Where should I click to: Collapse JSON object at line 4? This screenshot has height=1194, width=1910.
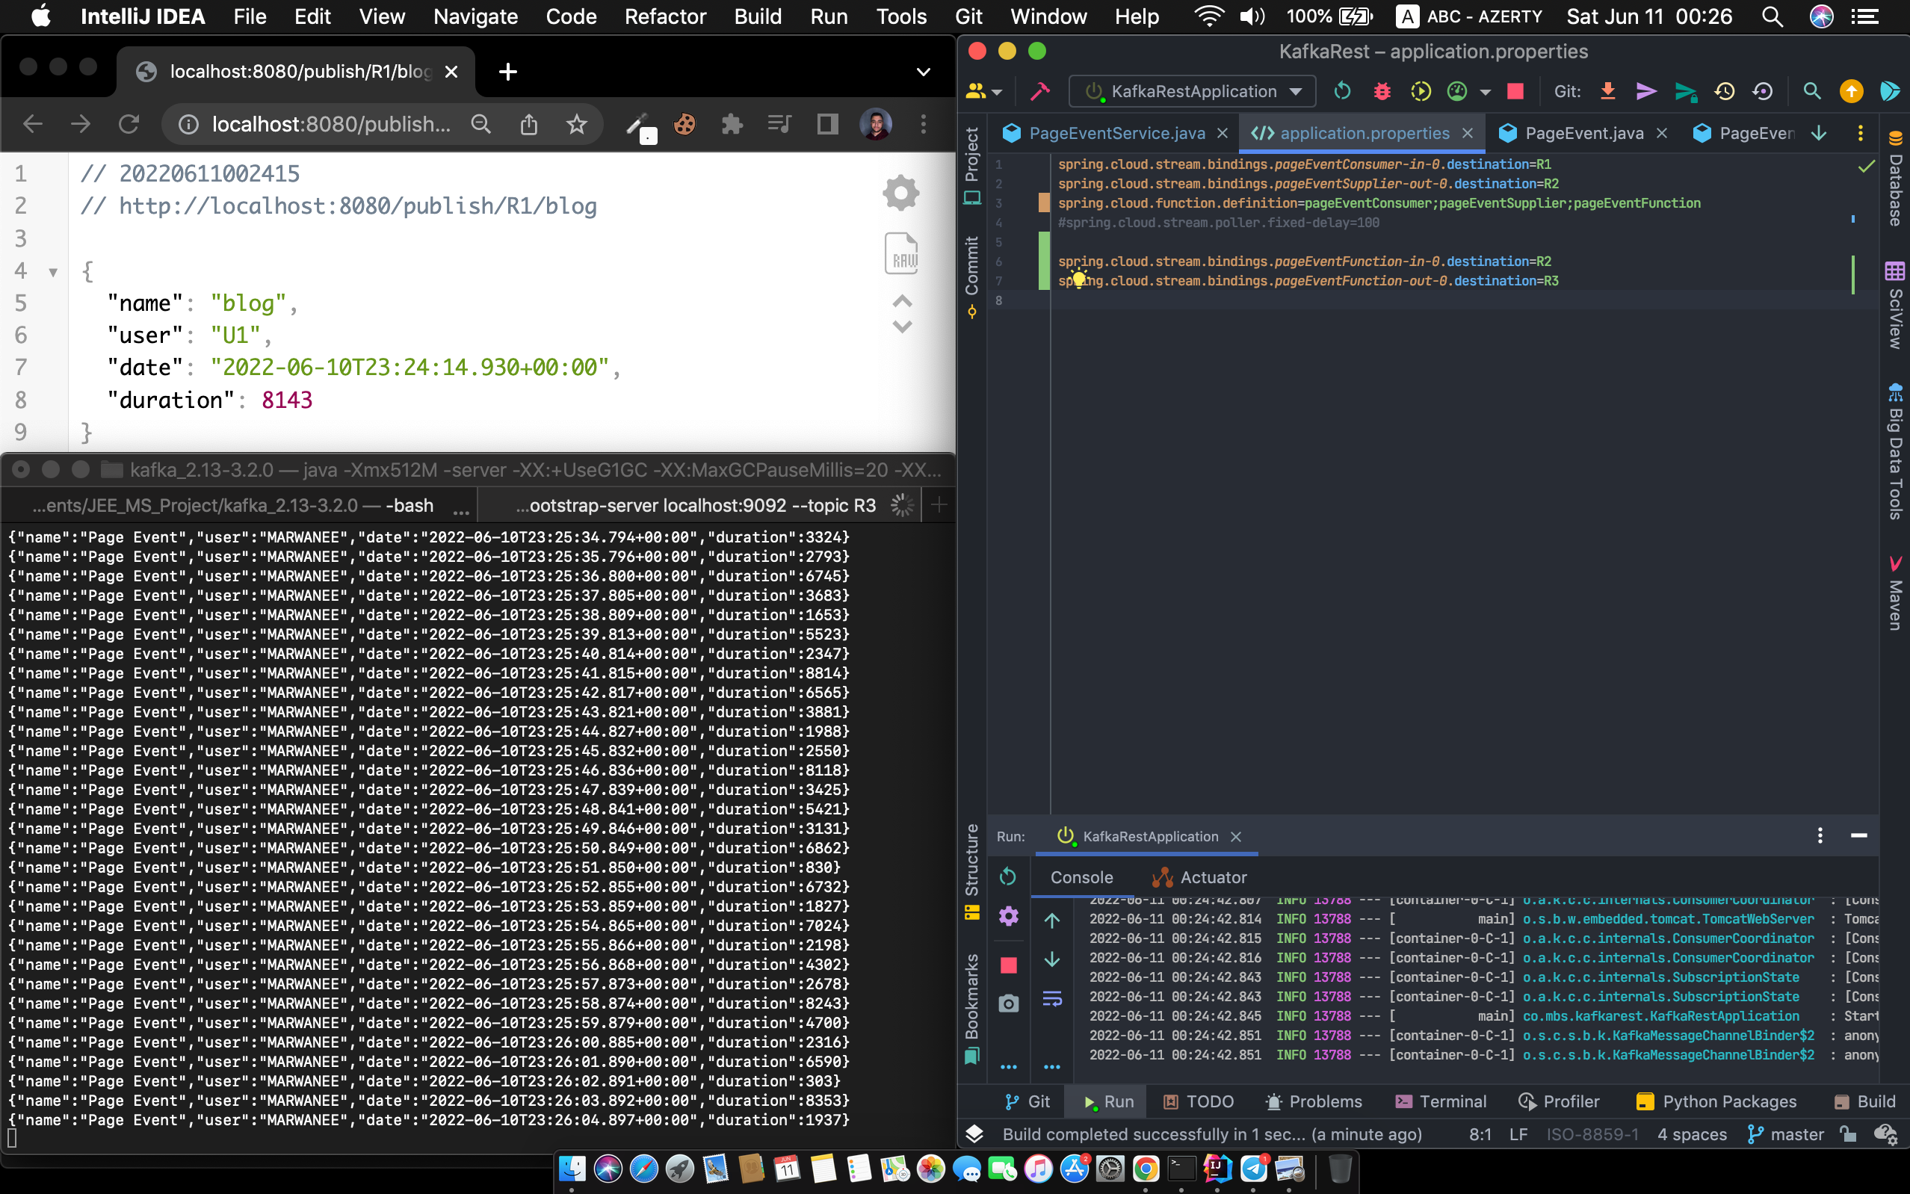53,273
